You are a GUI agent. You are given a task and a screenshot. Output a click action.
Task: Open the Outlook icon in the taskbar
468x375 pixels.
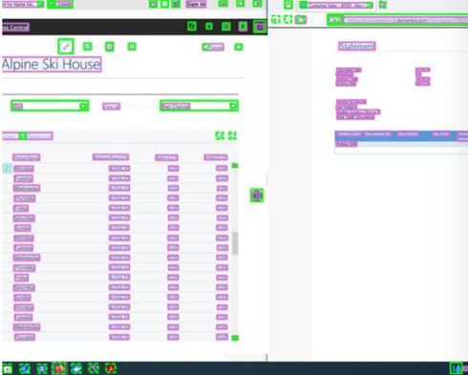pyautogui.click(x=25, y=368)
